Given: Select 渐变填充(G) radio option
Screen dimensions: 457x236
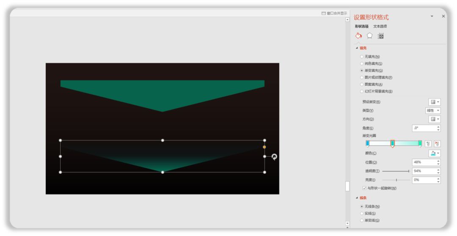Looking at the screenshot, I should (x=372, y=71).
